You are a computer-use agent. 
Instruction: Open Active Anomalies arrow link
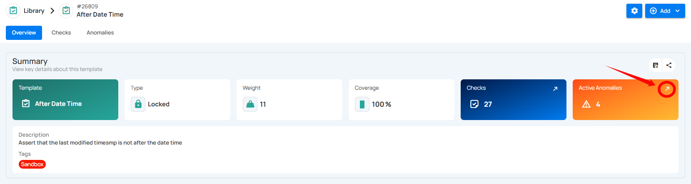click(x=667, y=89)
